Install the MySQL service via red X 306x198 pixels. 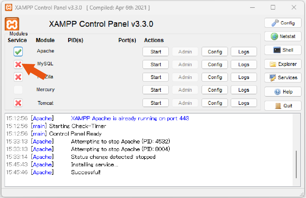18,64
